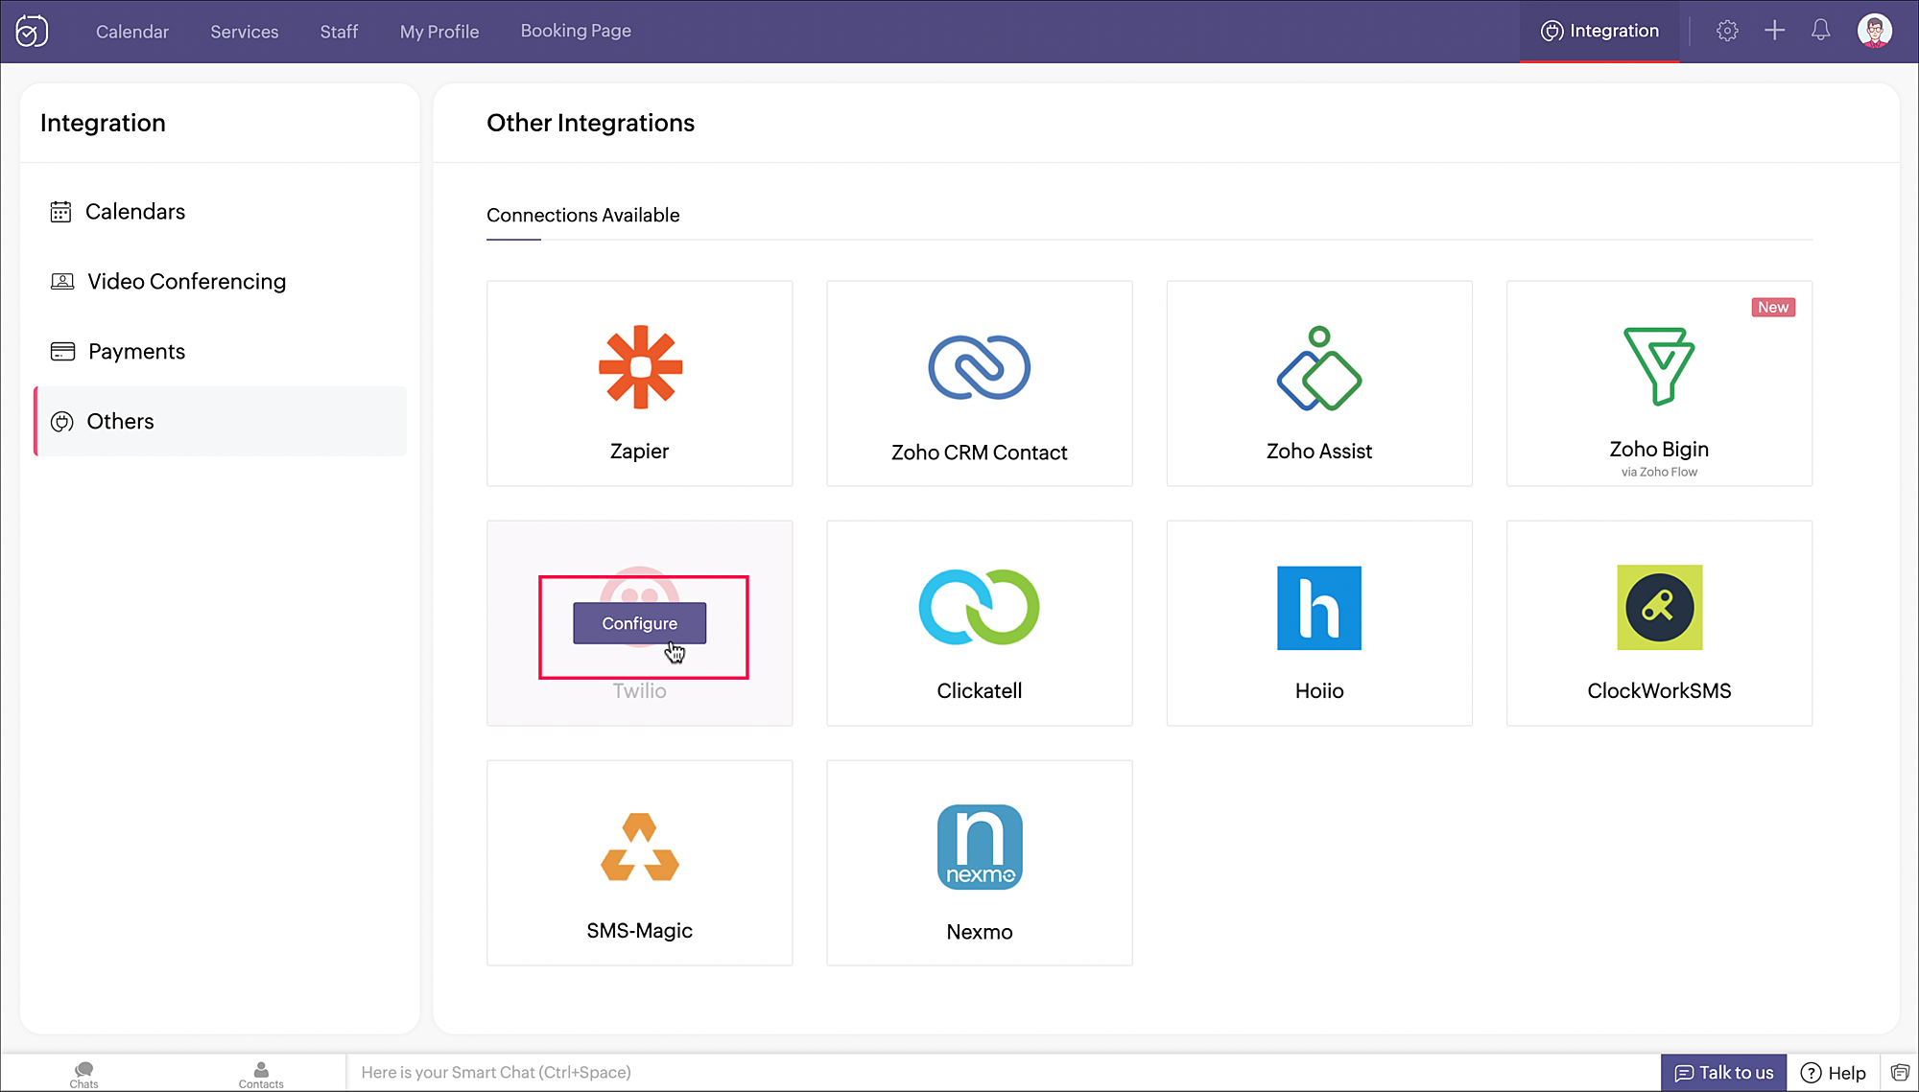Viewport: 1919px width, 1092px height.
Task: Select the Integration tab in the header
Action: click(1599, 31)
